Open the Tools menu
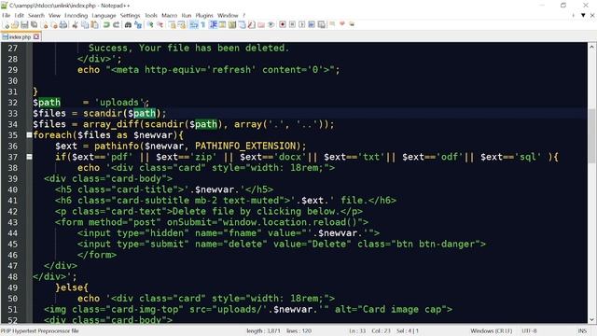Image resolution: width=597 pixels, height=336 pixels. 151,15
